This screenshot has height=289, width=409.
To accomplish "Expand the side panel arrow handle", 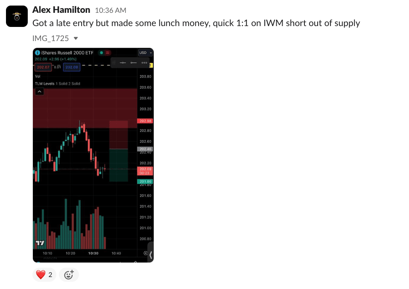I will click(151, 255).
